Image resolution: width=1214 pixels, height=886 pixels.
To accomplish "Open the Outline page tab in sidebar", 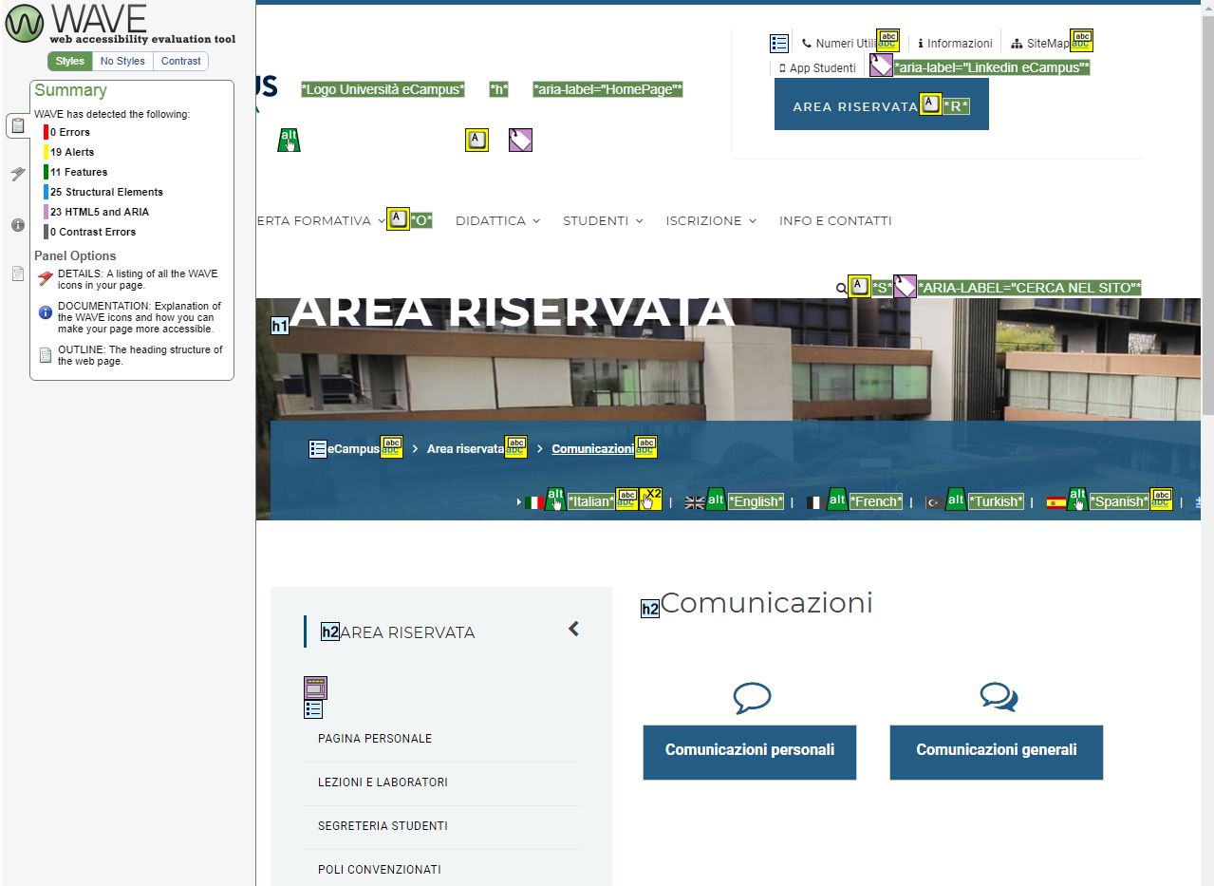I will [x=17, y=273].
